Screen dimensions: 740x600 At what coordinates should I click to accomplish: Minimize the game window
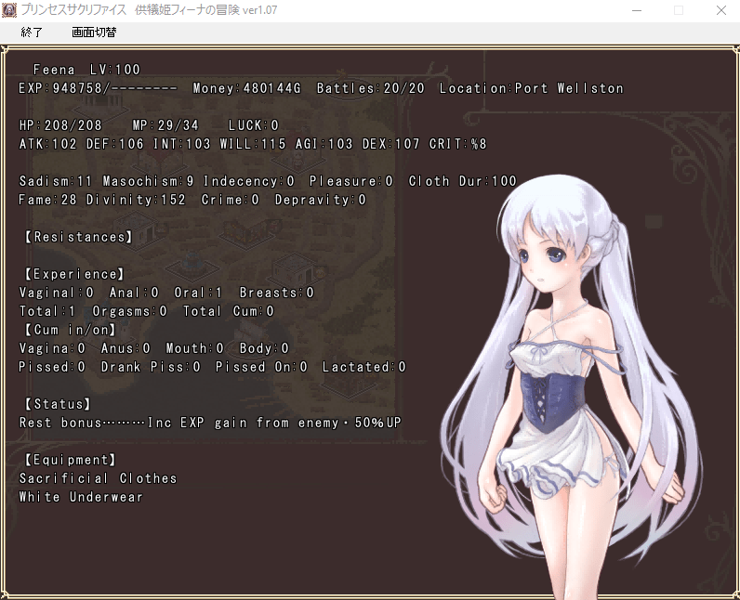(x=635, y=10)
